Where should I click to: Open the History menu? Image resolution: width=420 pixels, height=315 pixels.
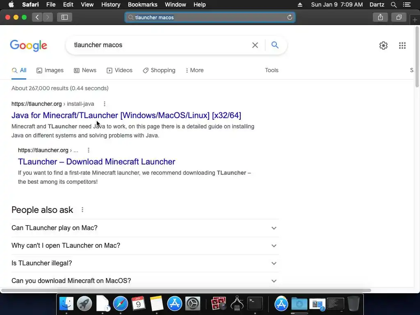tap(111, 5)
